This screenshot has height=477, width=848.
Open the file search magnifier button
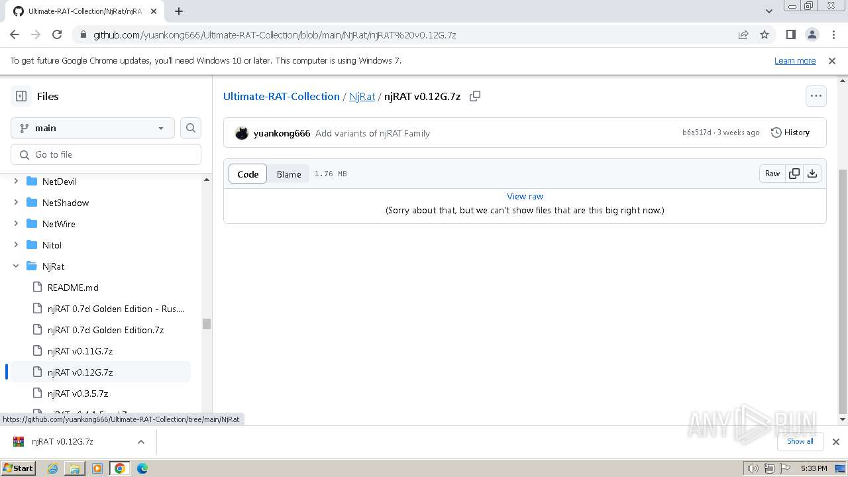click(x=191, y=128)
